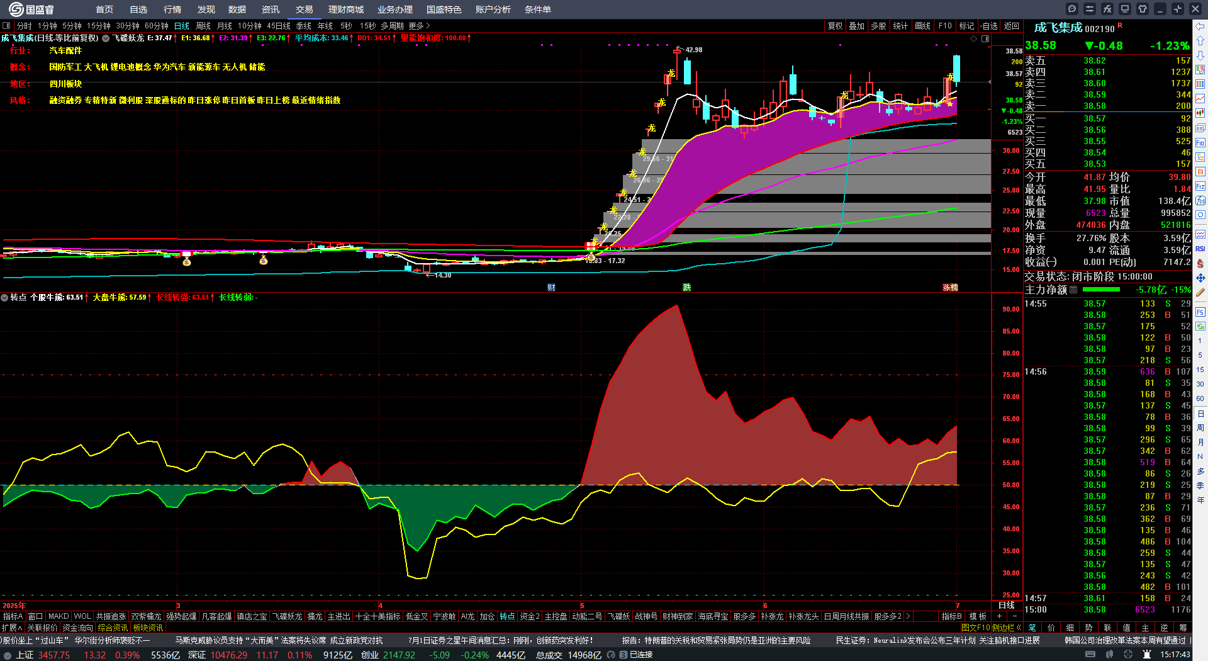Click the crosshair target icon in status bar
Viewport: 1208px width, 661px height.
(x=1128, y=655)
